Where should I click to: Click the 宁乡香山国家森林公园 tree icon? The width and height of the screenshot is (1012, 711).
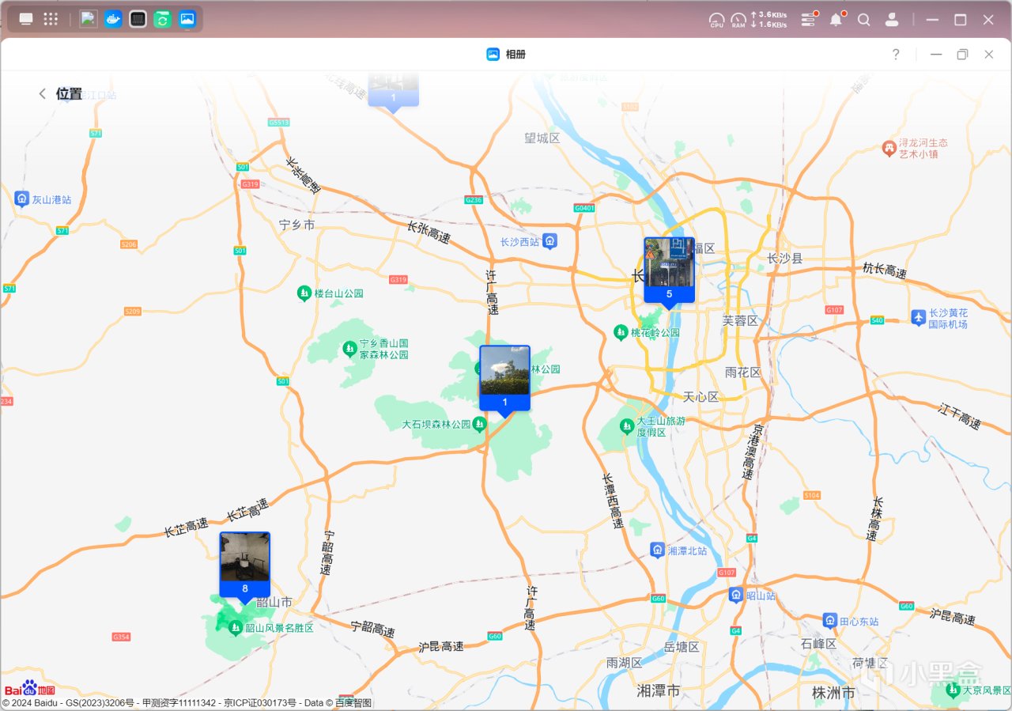[349, 349]
